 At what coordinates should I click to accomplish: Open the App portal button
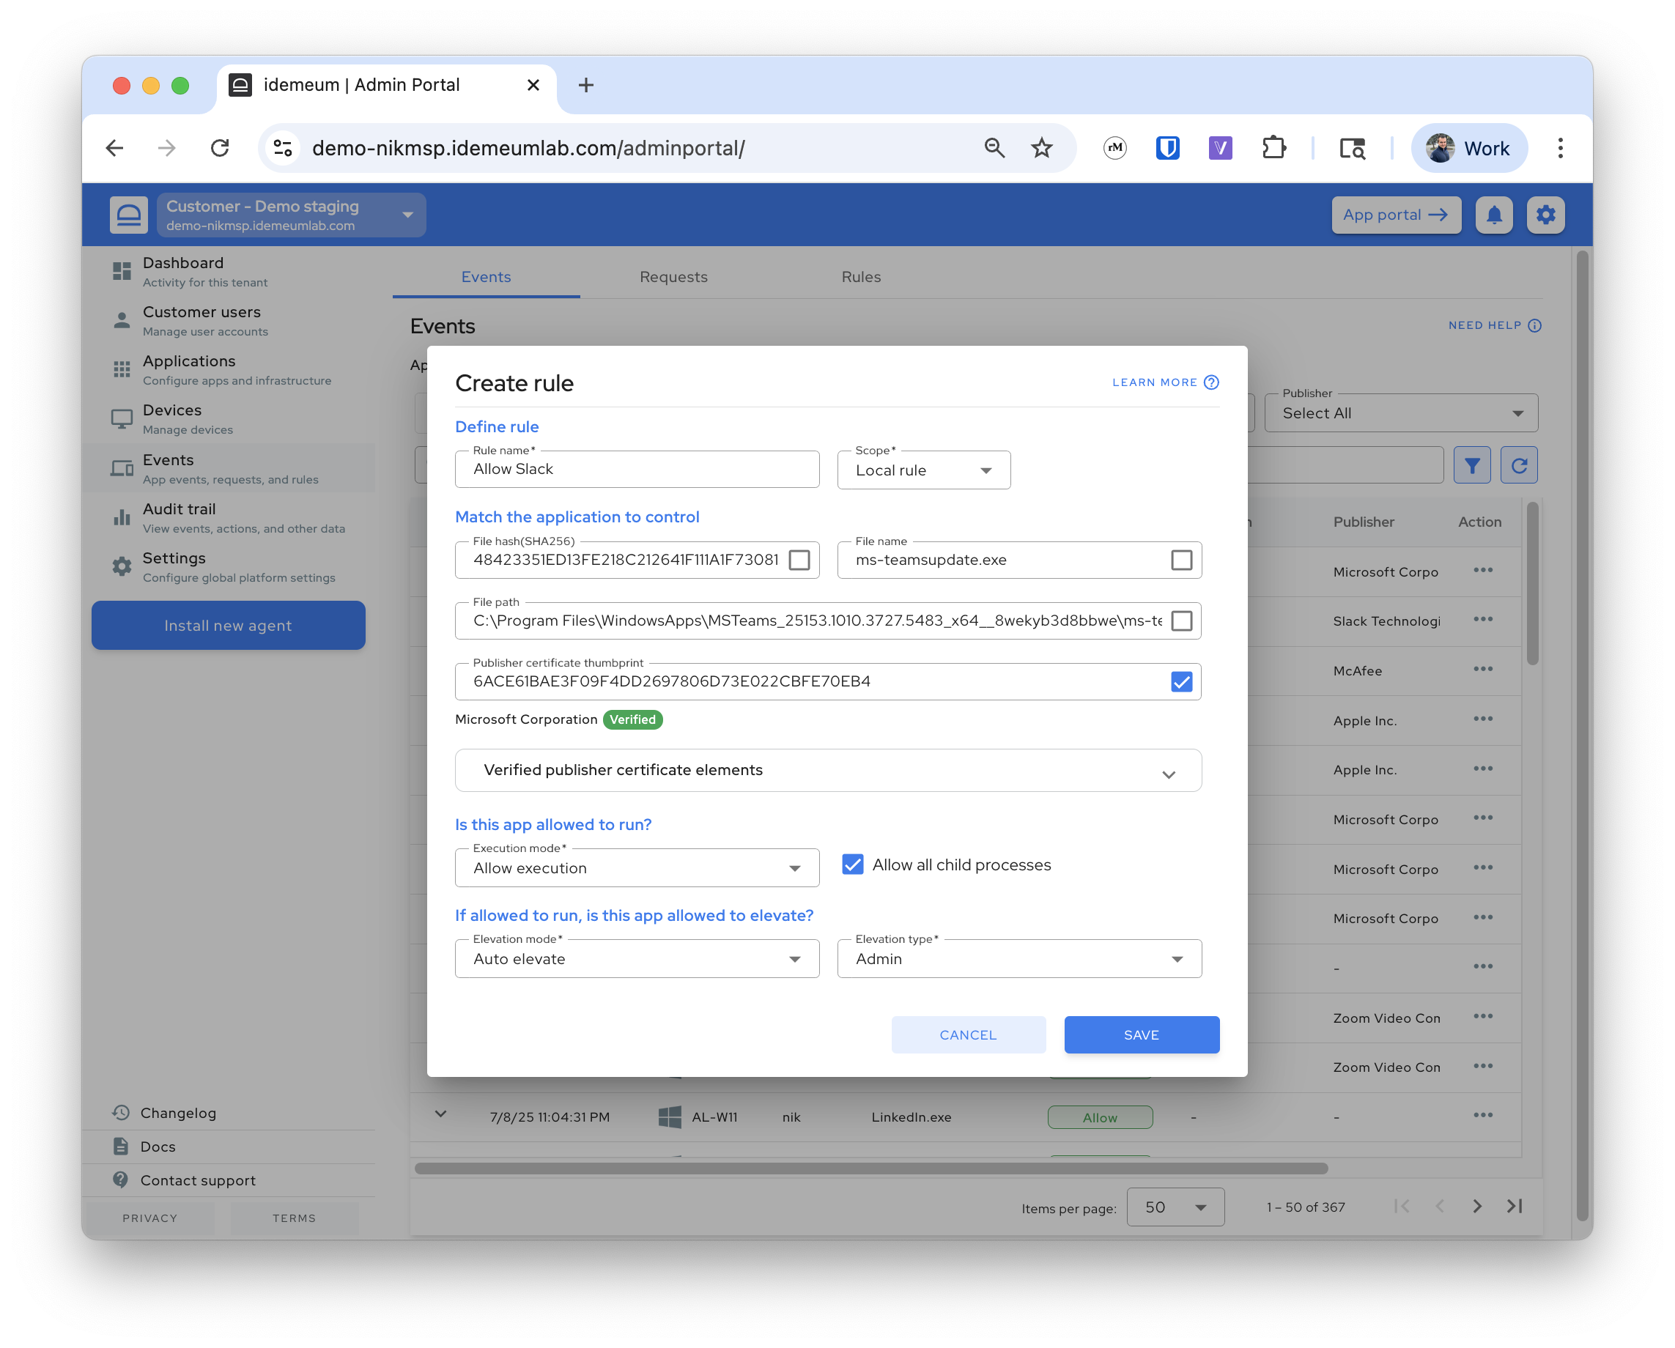(x=1396, y=215)
